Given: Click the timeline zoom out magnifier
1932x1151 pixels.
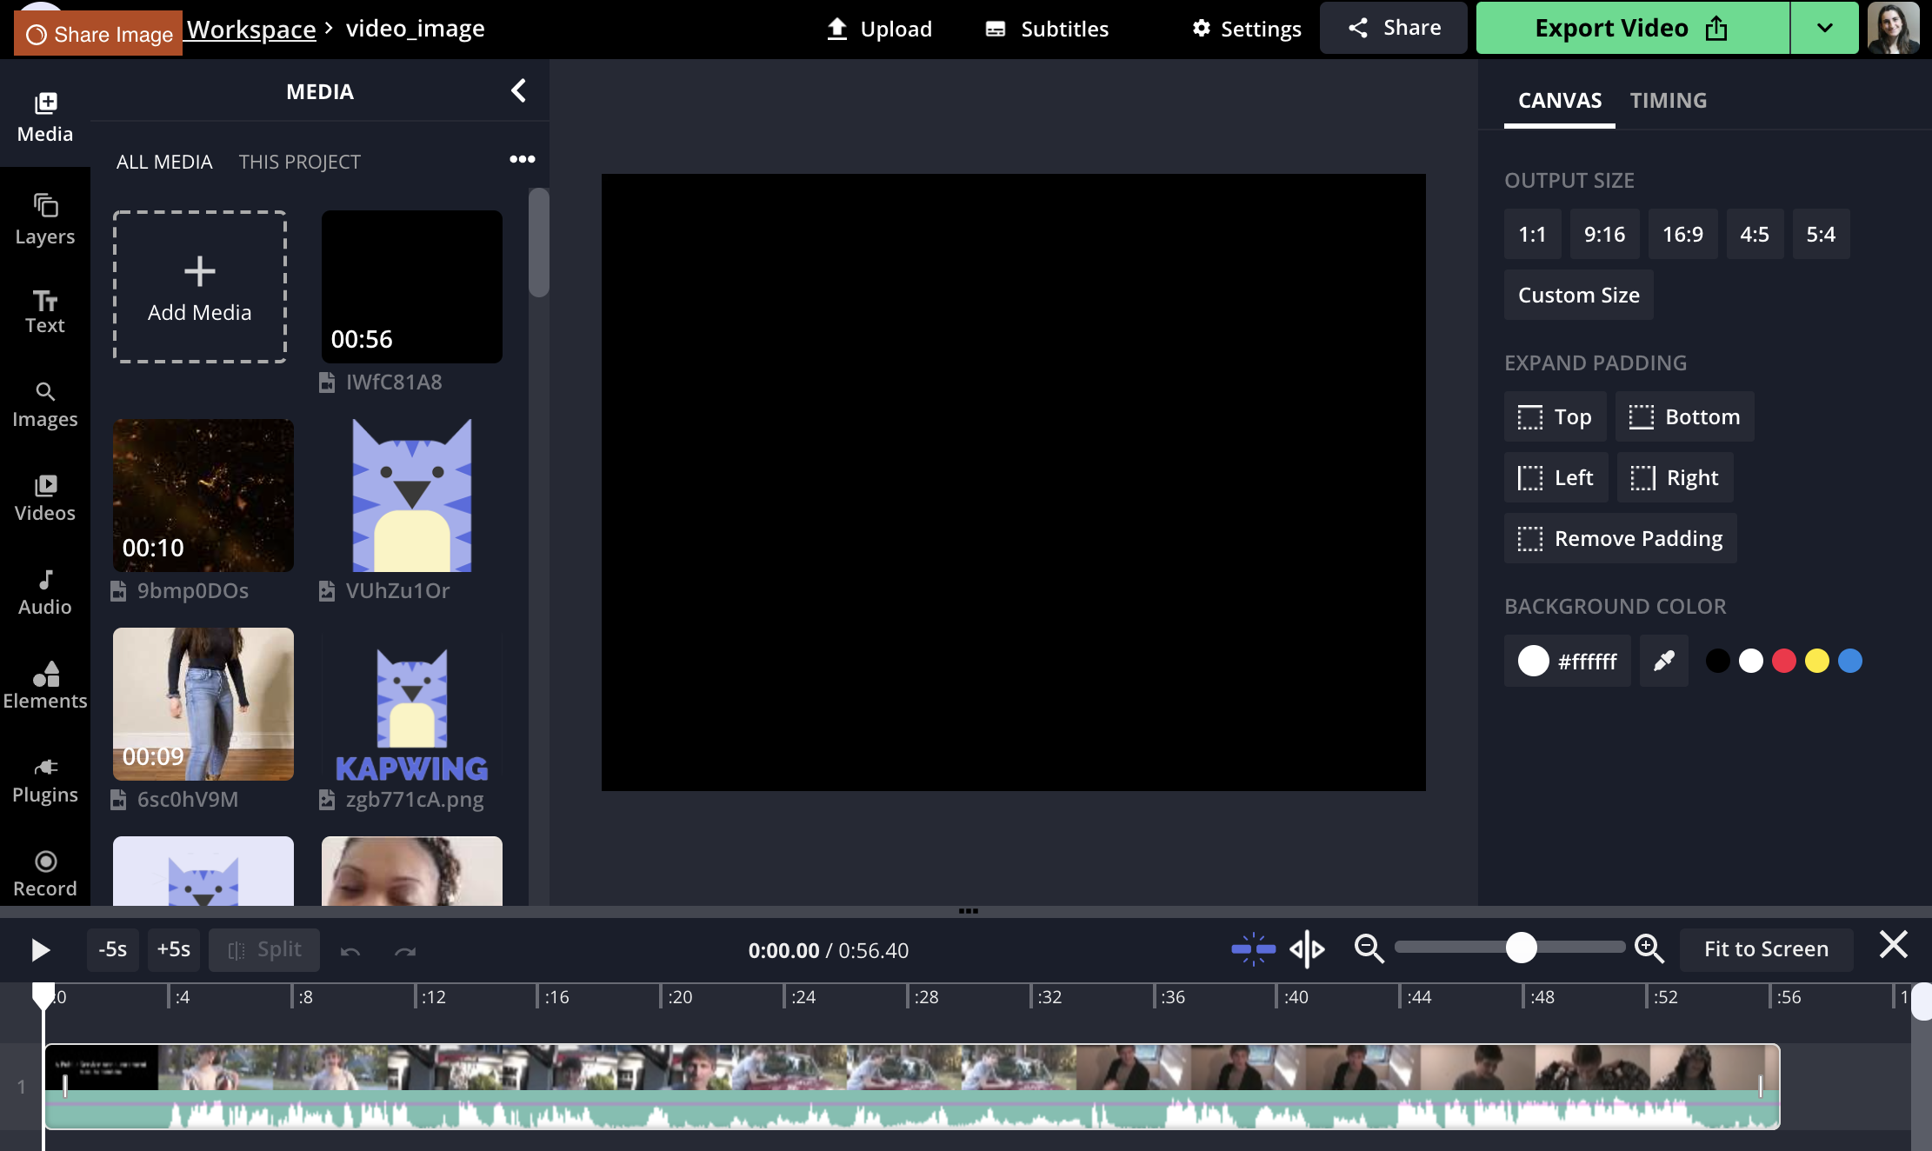Looking at the screenshot, I should [1369, 948].
